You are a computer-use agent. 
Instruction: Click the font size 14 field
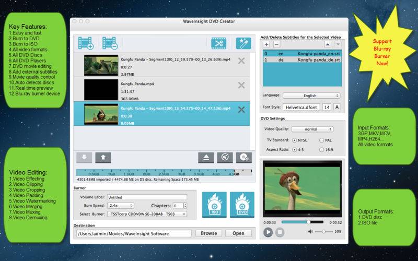(327, 108)
